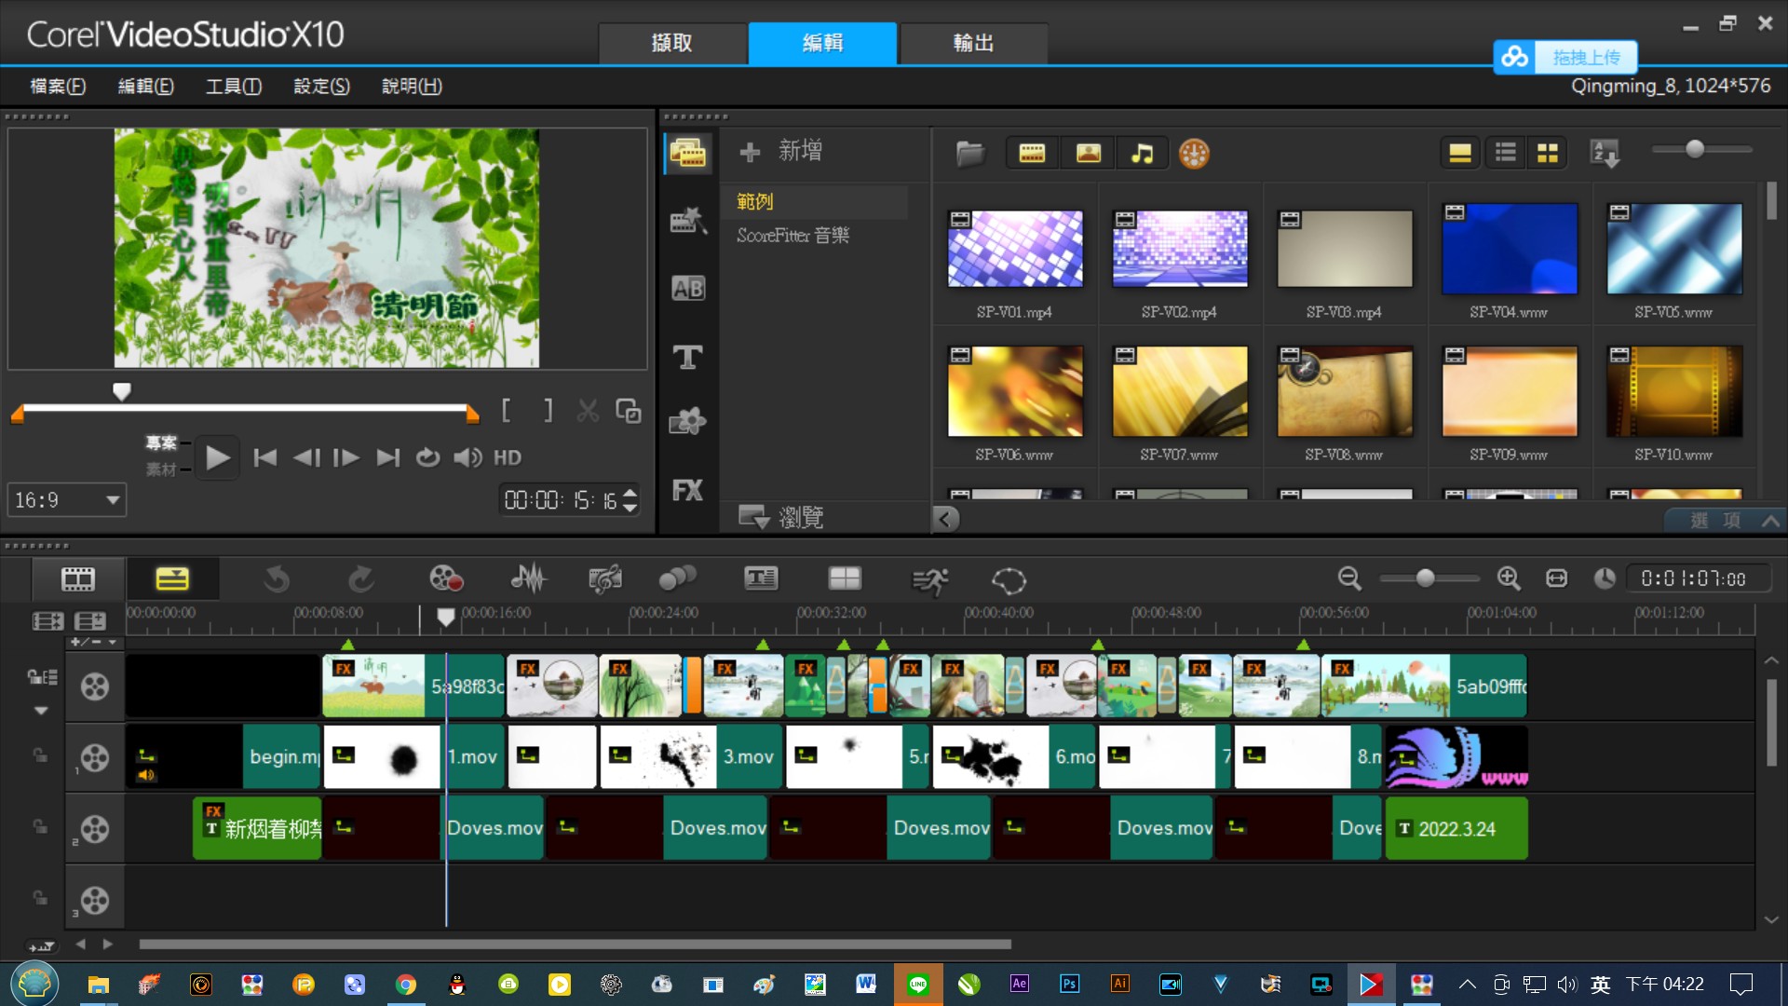
Task: Toggle showing video files in library
Action: 1032,153
